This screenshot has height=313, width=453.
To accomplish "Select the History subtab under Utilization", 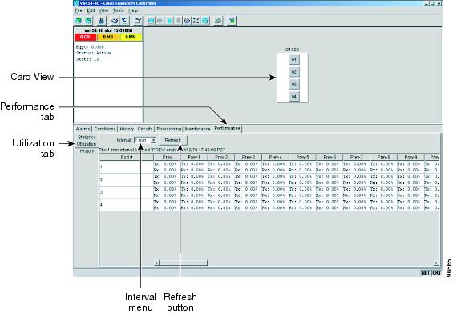I will [87, 151].
